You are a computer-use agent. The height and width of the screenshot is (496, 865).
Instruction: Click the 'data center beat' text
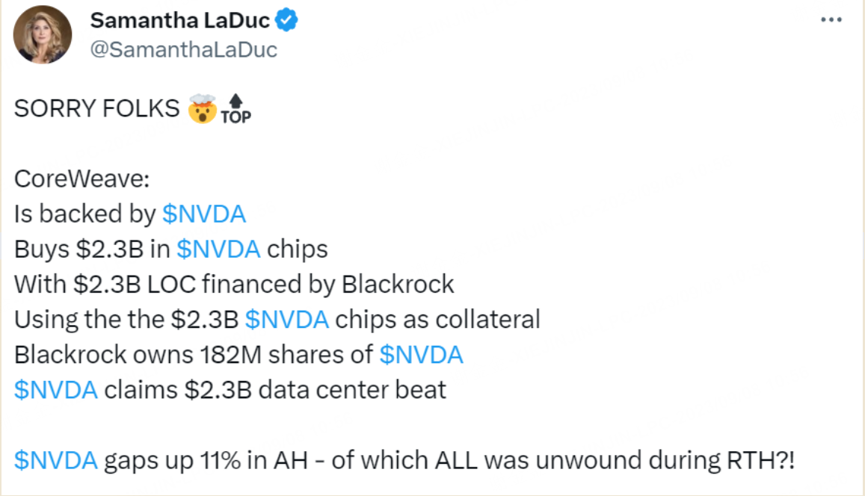click(x=352, y=390)
